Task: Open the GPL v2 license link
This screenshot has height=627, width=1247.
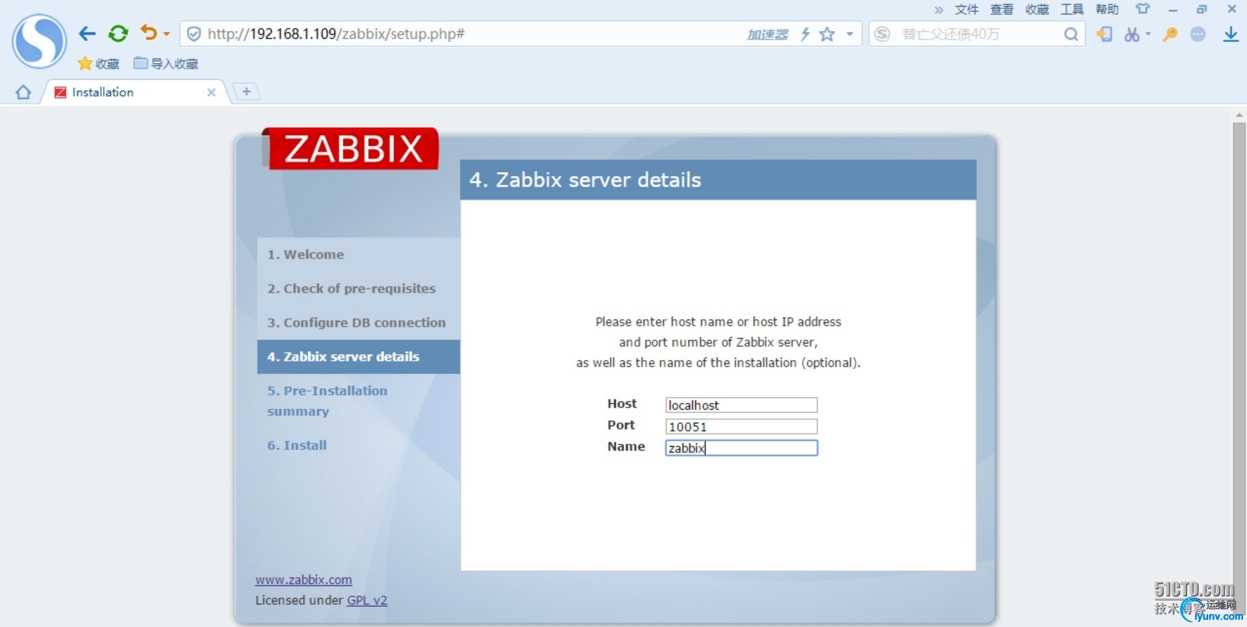Action: tap(367, 600)
